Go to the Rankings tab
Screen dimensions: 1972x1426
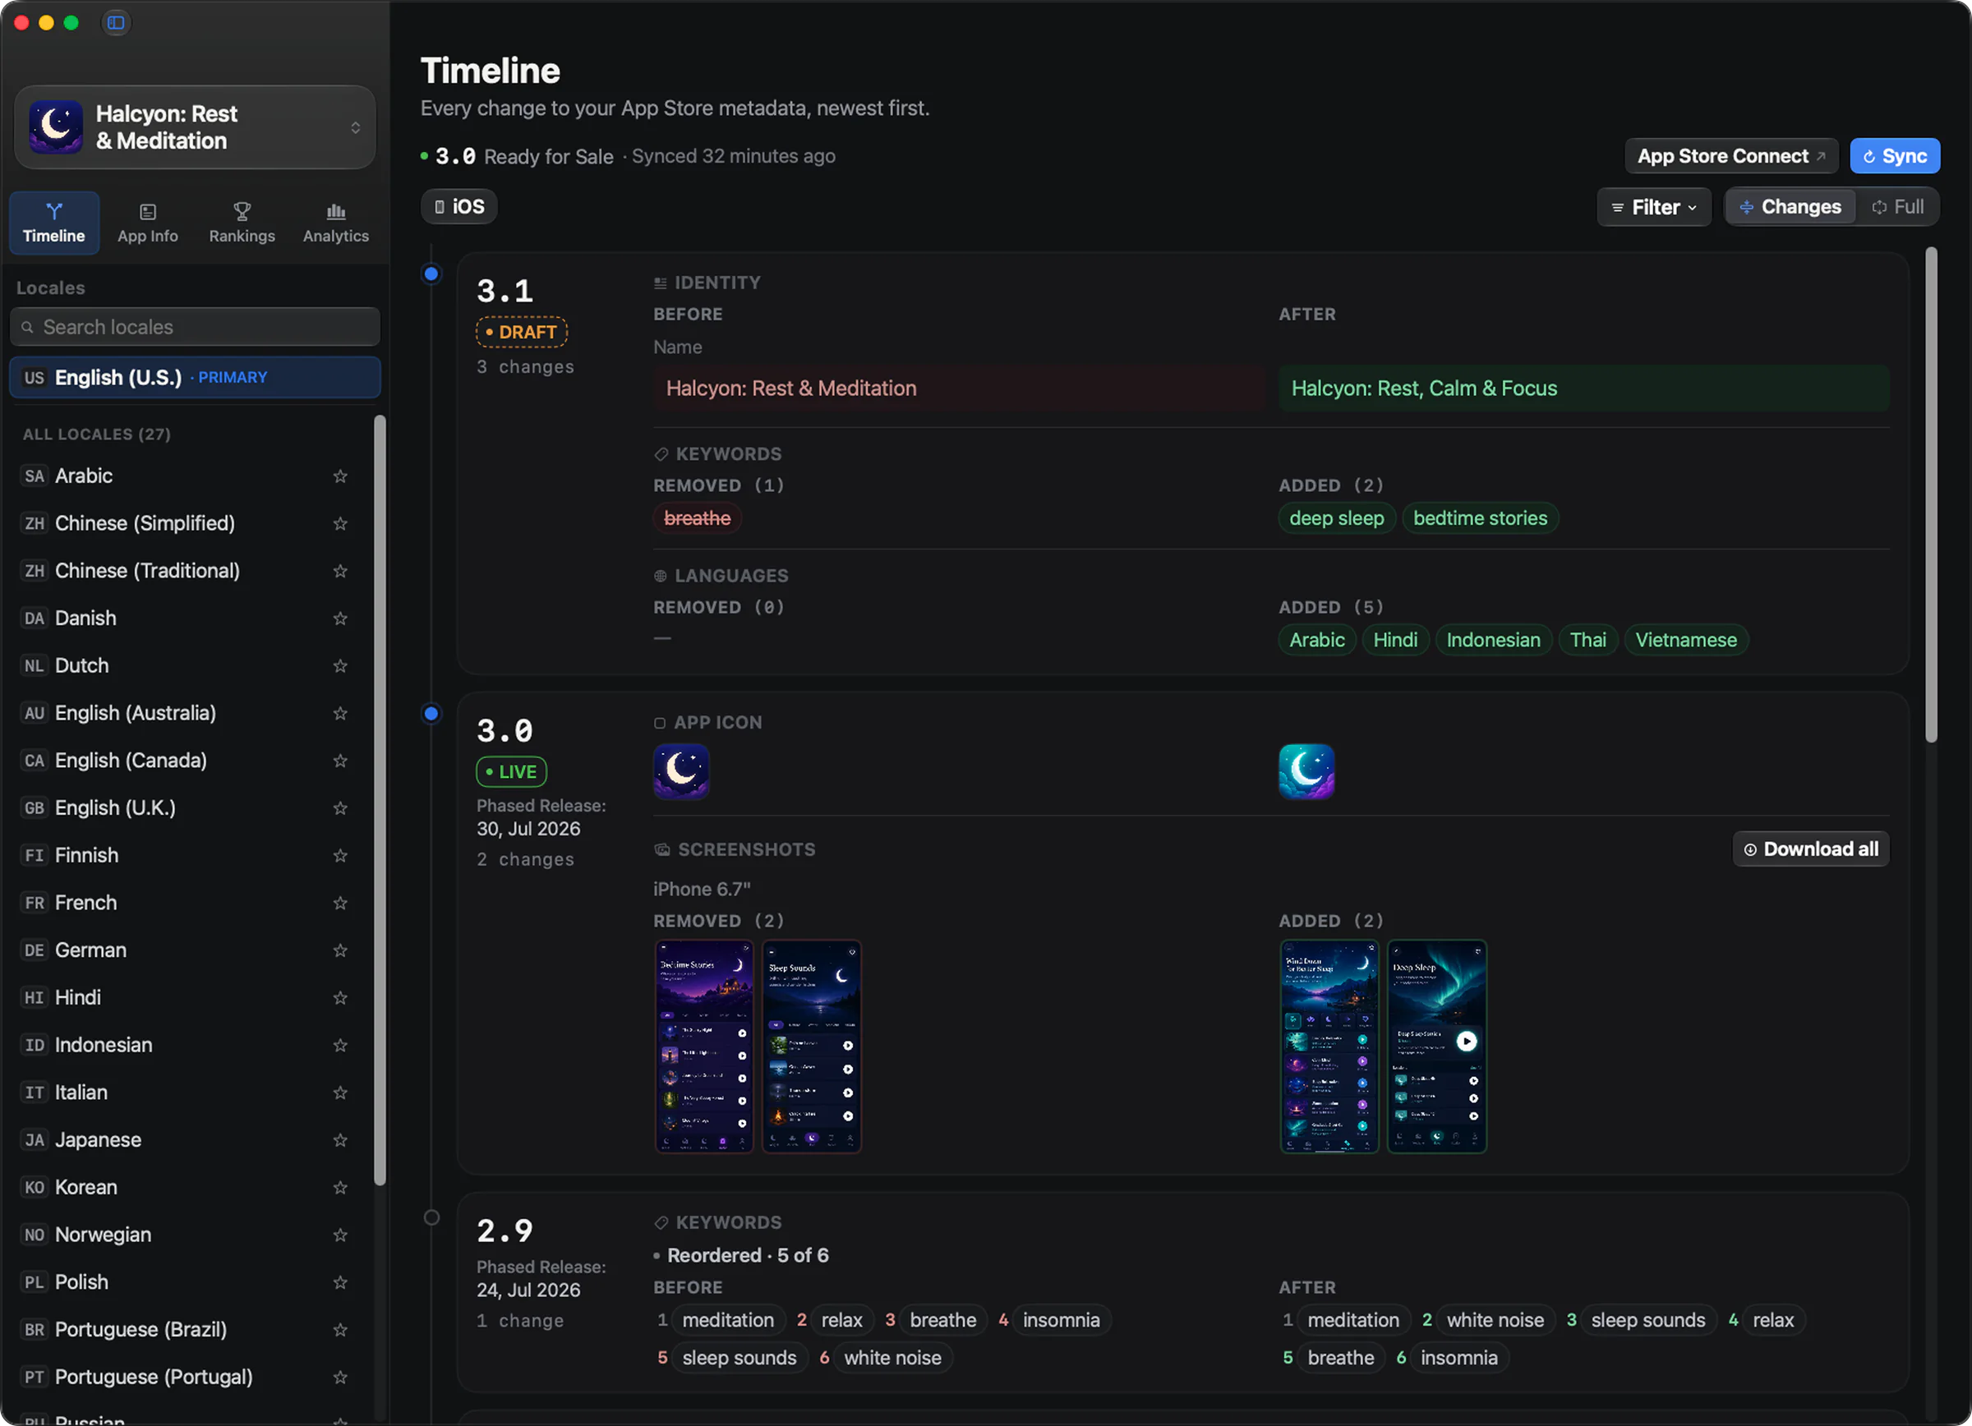242,223
